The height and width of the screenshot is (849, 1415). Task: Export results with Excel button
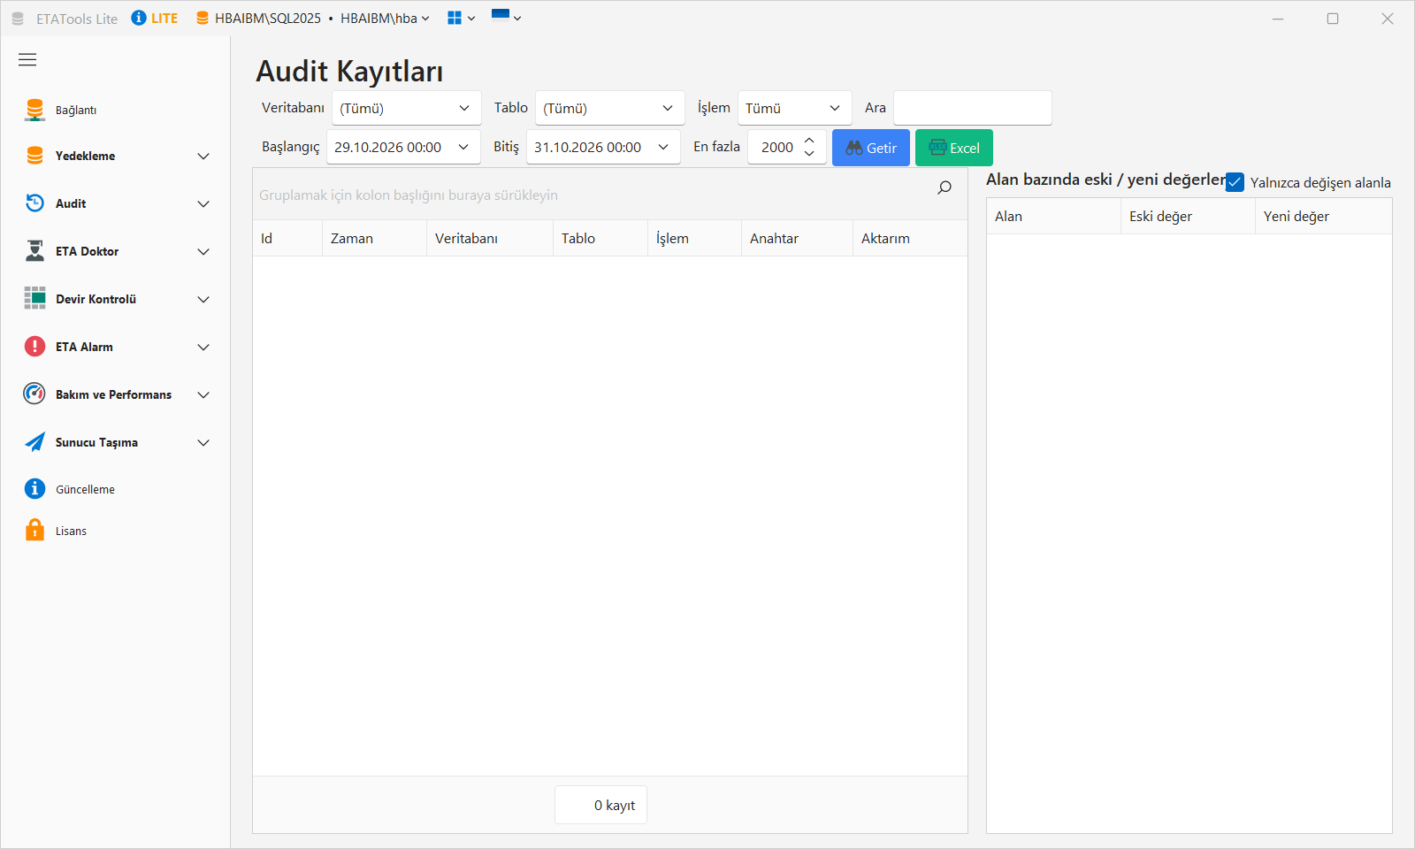954,148
